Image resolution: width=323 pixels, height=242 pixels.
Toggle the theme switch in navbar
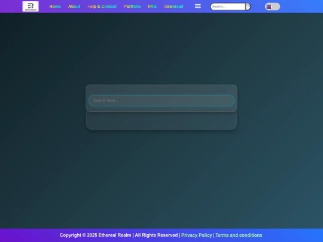coord(272,7)
